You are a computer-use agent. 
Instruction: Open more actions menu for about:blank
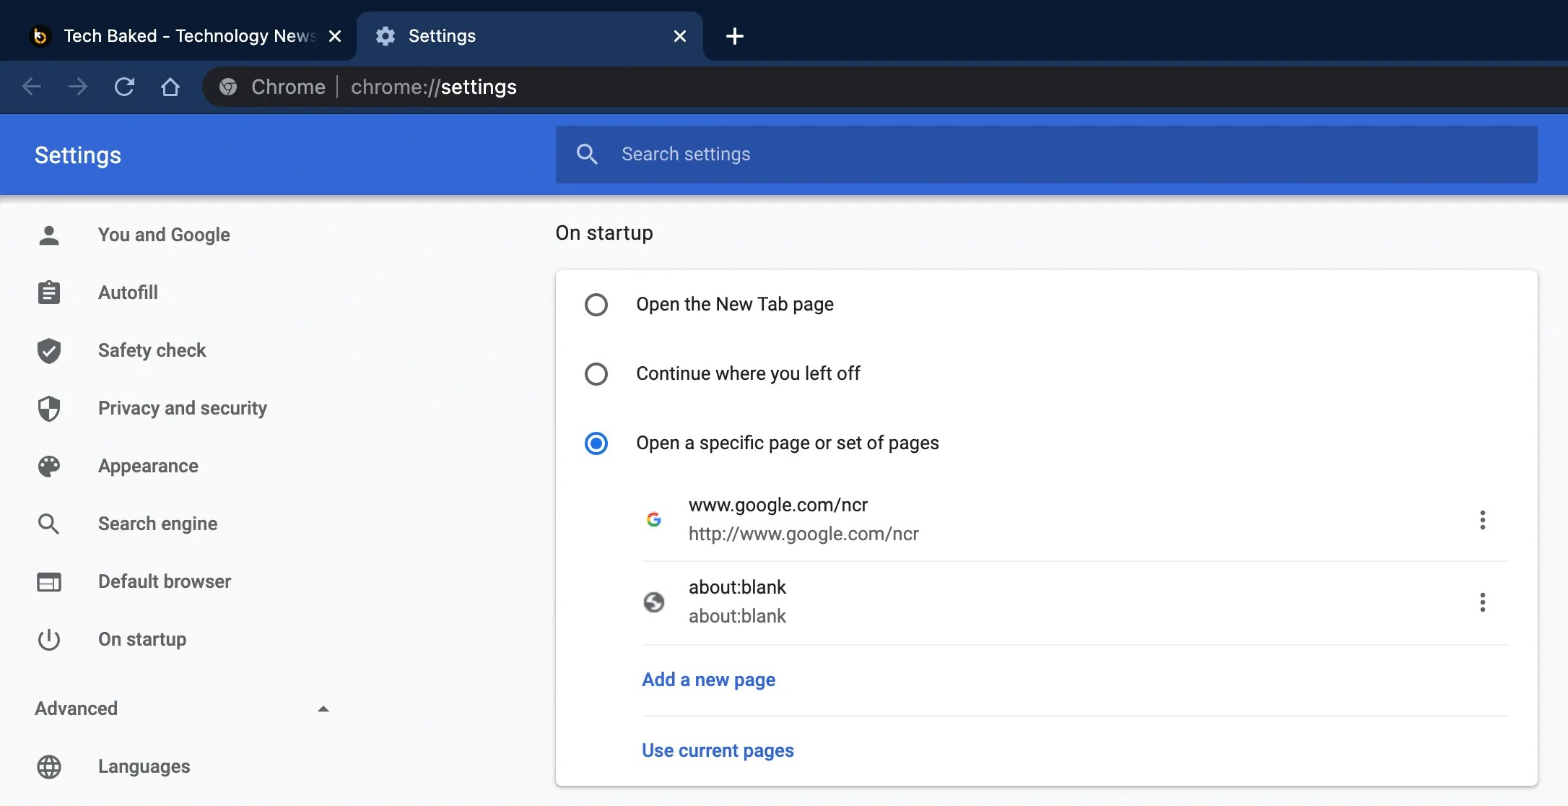click(x=1482, y=602)
